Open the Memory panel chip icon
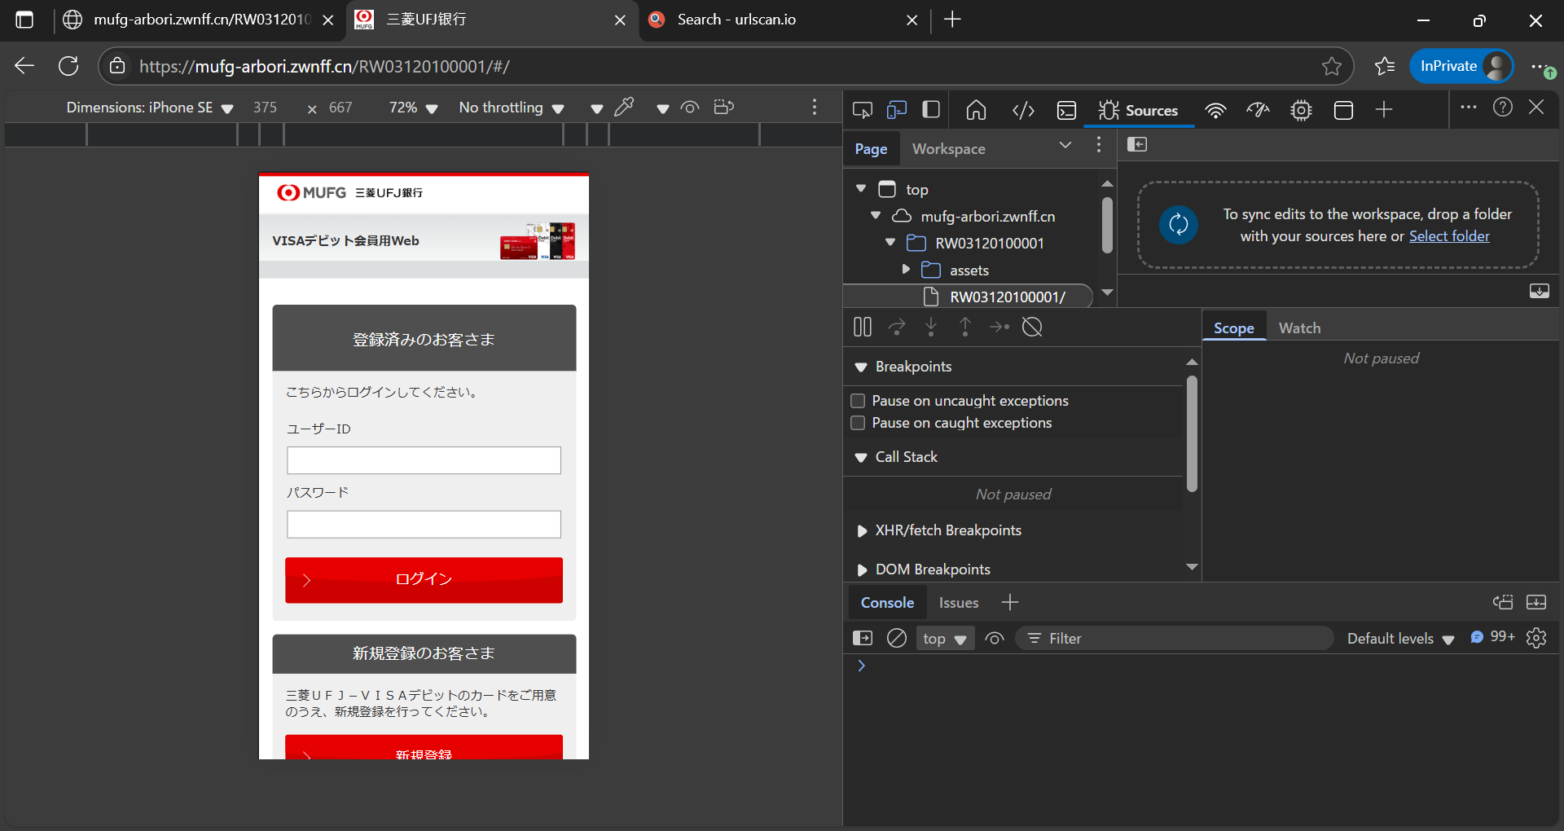The height and width of the screenshot is (831, 1564). 1301,110
